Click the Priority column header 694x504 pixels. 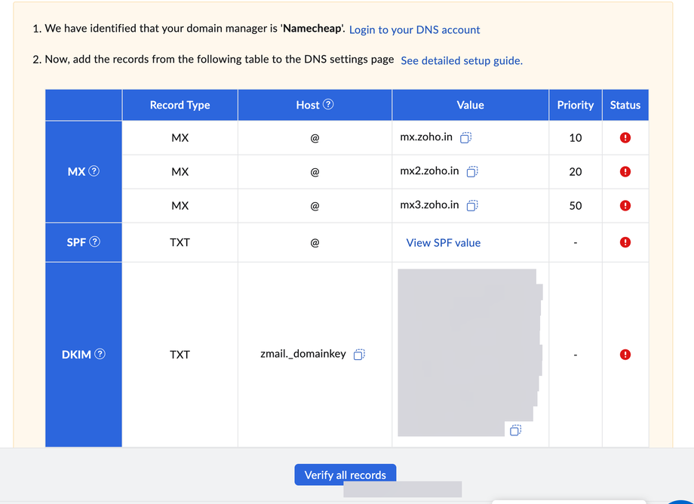tap(576, 105)
